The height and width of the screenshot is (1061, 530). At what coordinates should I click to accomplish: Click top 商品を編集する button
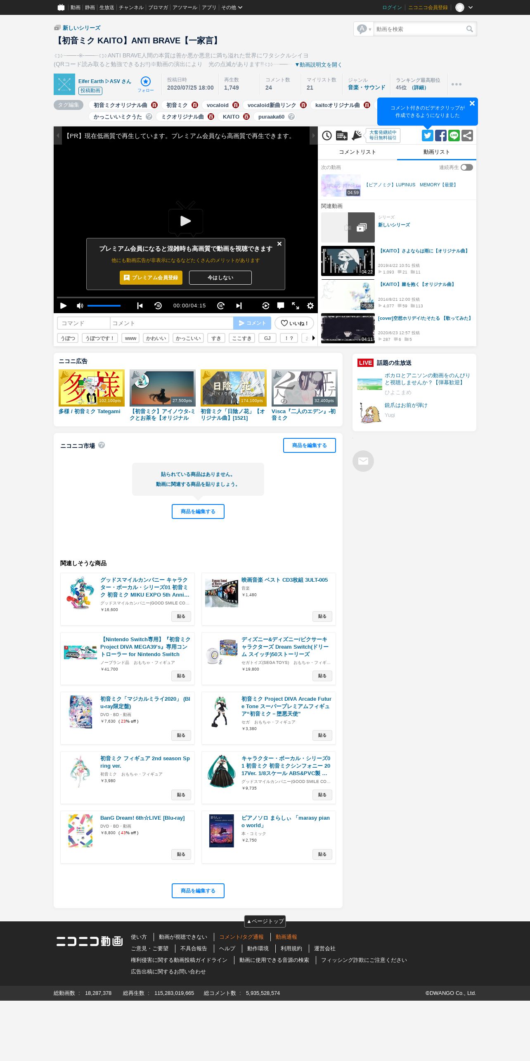[x=310, y=445]
